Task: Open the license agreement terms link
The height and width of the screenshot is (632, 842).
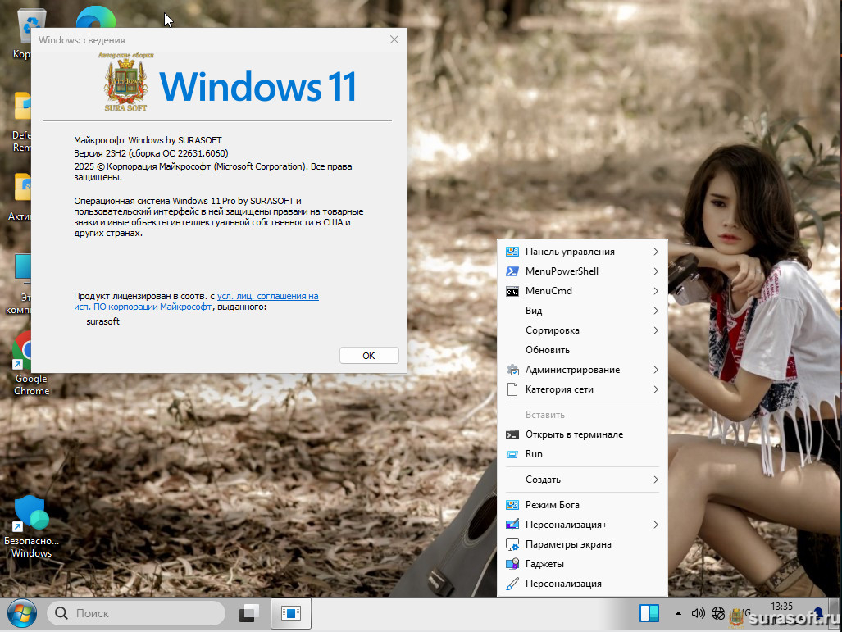Action: 267,296
